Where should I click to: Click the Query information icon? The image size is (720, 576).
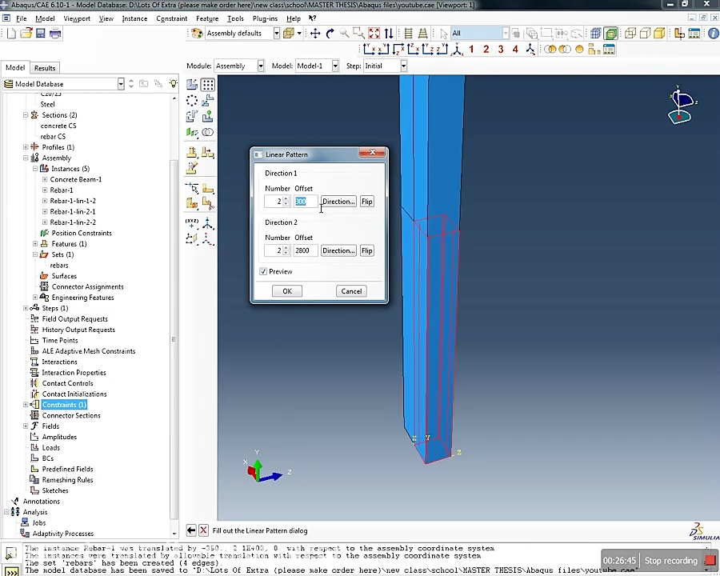(713, 33)
